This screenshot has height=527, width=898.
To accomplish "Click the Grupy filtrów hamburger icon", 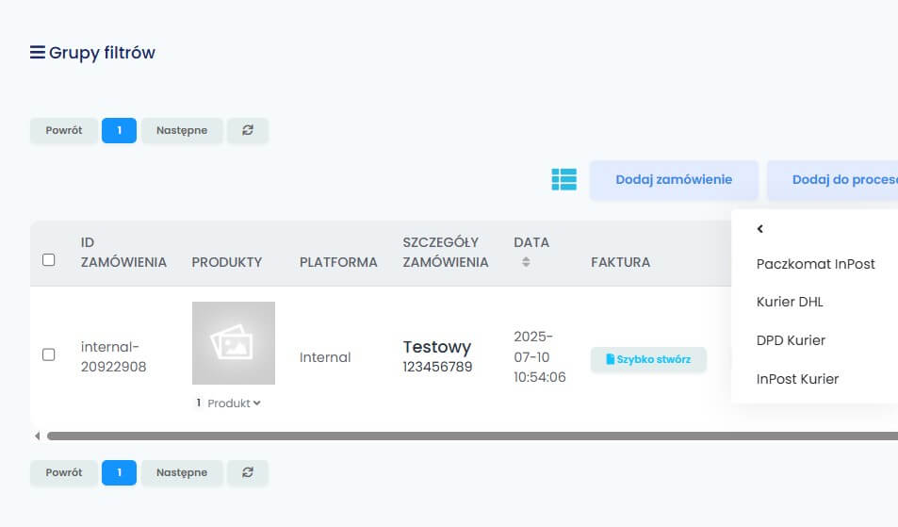I will point(38,53).
